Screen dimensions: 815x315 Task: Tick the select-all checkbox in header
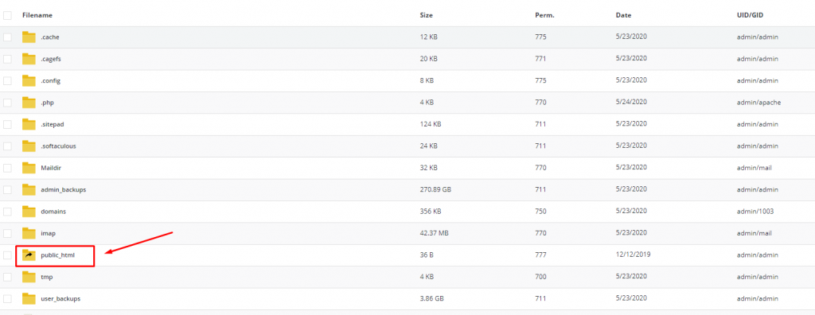(7, 16)
